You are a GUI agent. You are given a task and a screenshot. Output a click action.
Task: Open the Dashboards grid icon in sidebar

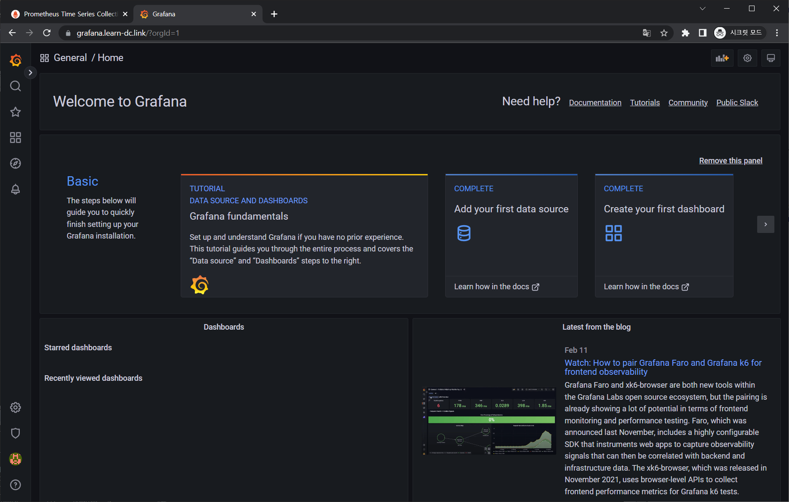click(15, 138)
